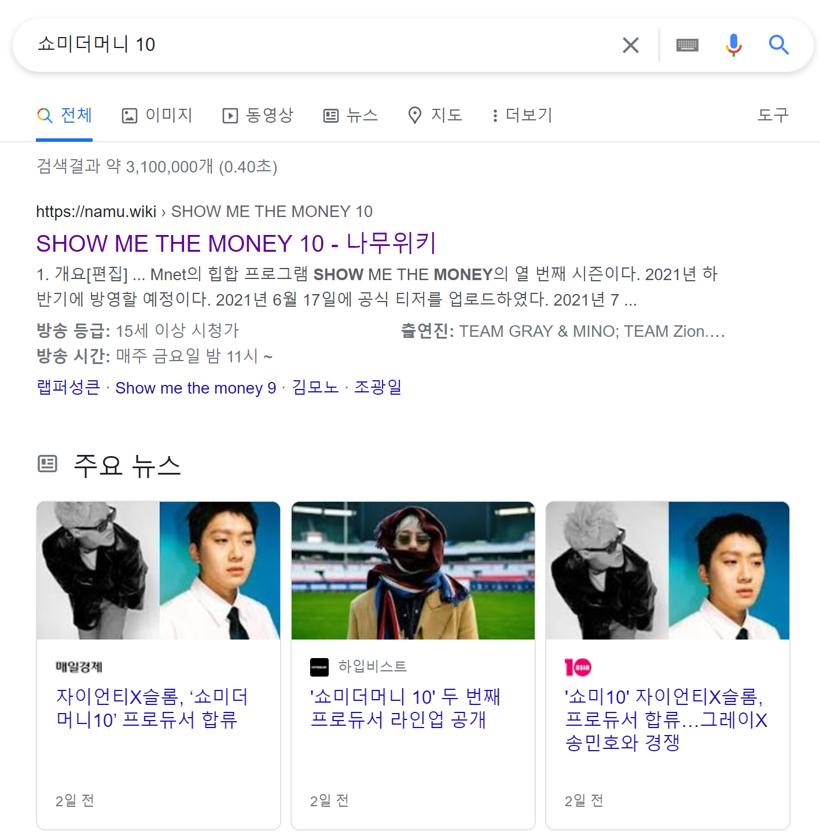Image resolution: width=820 pixels, height=834 pixels.
Task: Click the 하입비스트 black logo icon
Action: (x=319, y=667)
